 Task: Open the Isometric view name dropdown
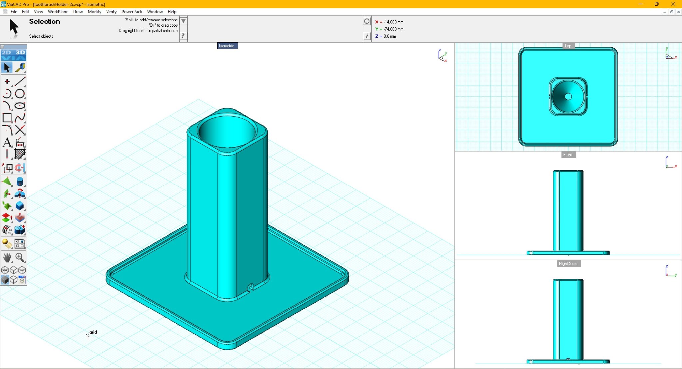point(227,46)
